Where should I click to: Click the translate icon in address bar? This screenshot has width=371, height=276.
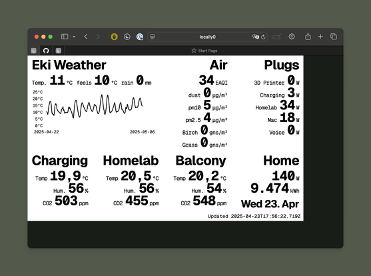[256, 37]
